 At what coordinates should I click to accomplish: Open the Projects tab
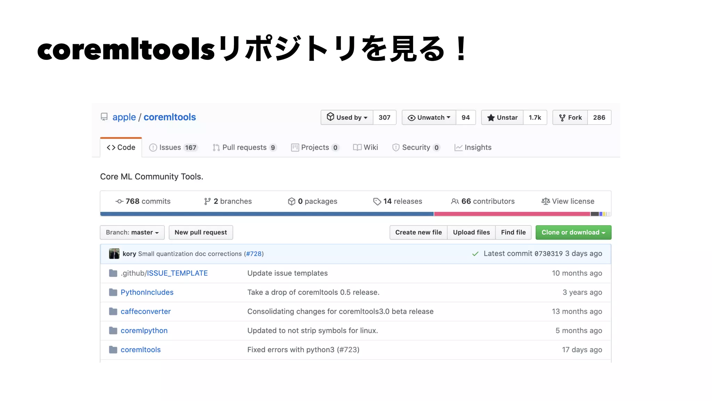tap(315, 148)
